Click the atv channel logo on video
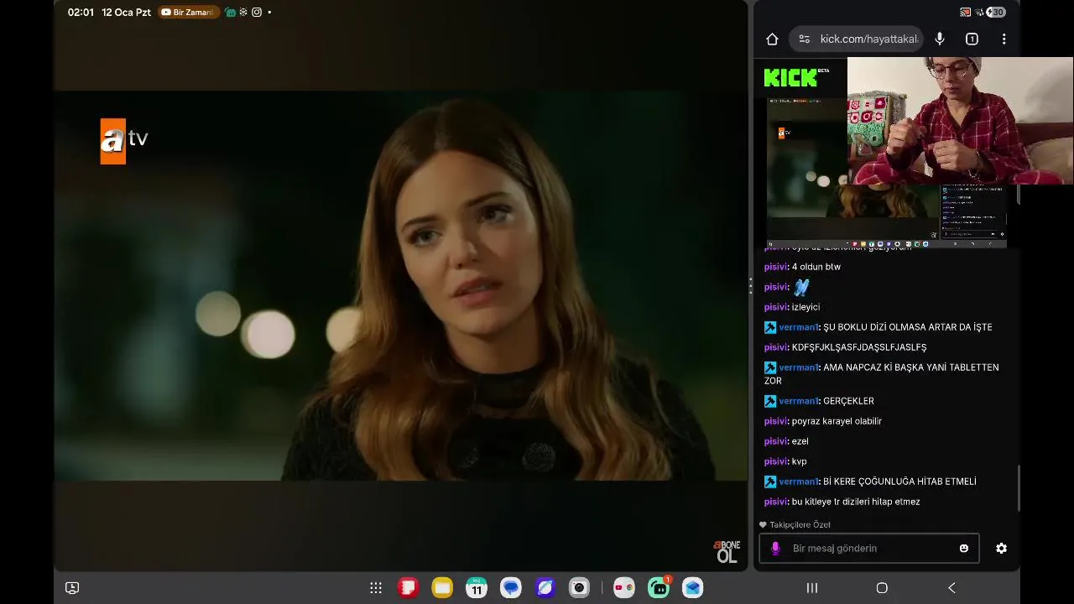The height and width of the screenshot is (604, 1074). (124, 141)
